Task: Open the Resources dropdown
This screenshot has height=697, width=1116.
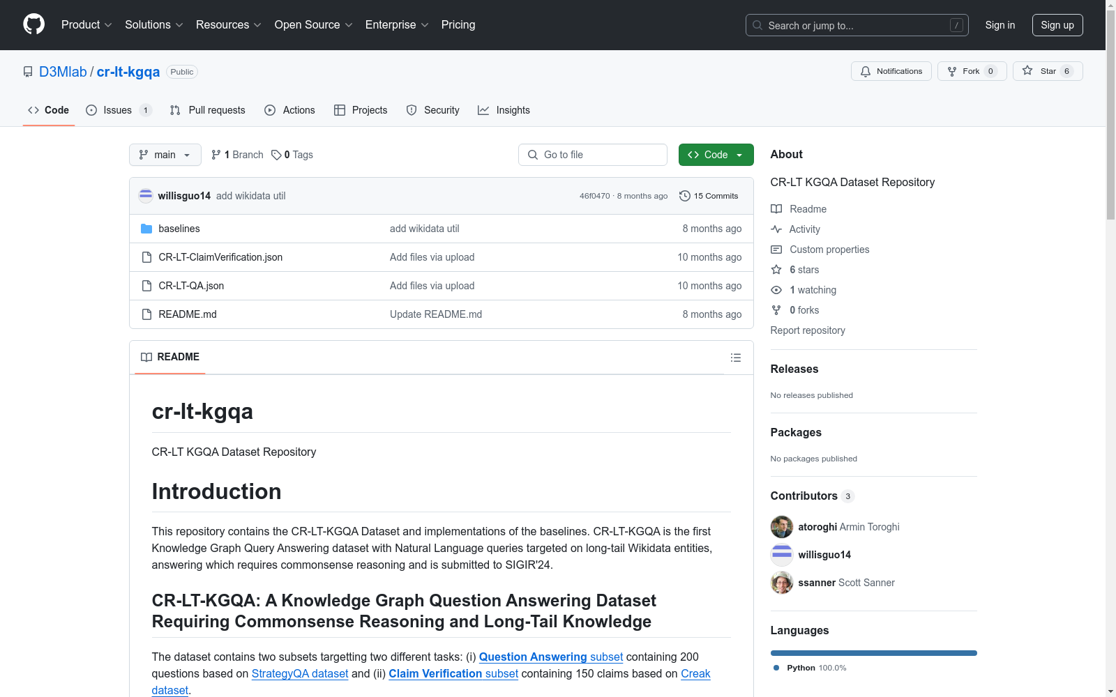Action: click(228, 24)
